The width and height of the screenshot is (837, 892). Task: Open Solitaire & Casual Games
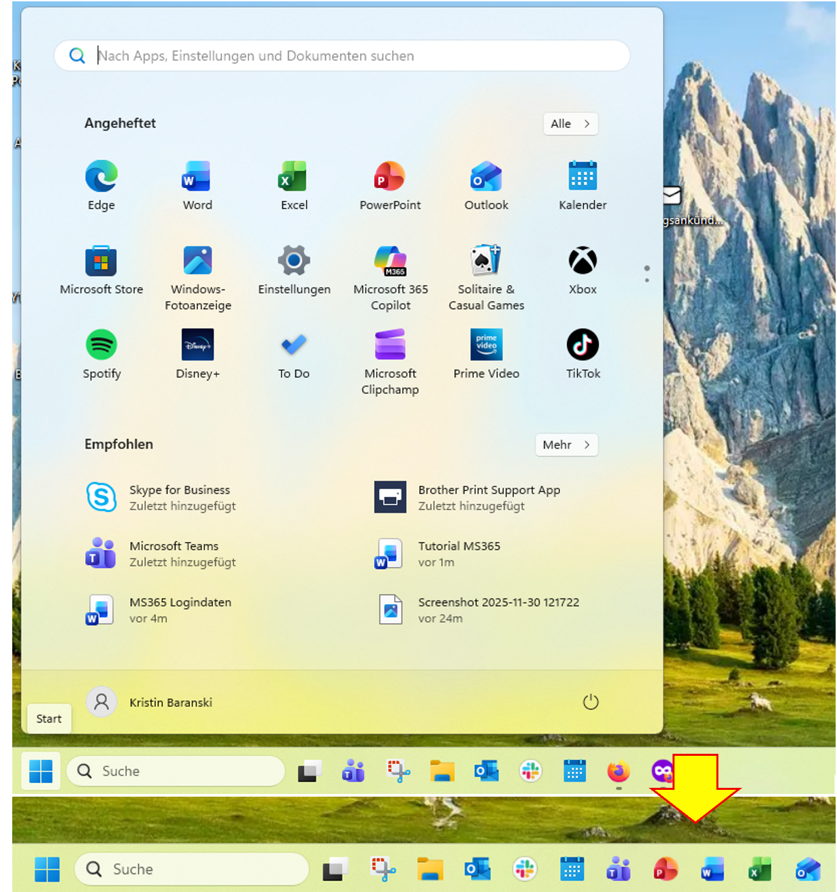(486, 261)
